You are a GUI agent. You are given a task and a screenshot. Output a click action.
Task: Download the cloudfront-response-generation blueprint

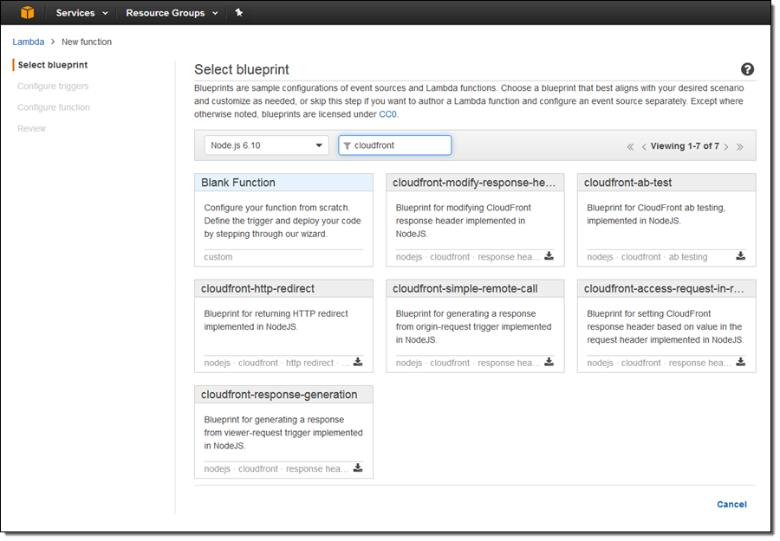(358, 468)
